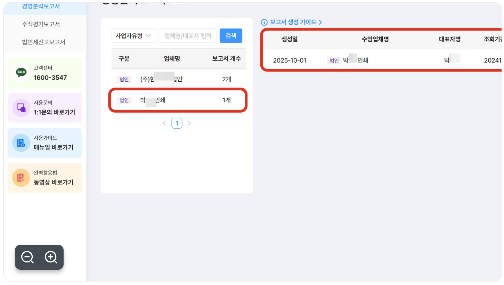Open the 1:1문의 바로가기 card

click(45, 108)
